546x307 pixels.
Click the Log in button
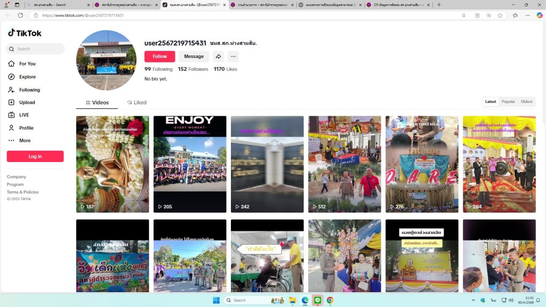(35, 156)
